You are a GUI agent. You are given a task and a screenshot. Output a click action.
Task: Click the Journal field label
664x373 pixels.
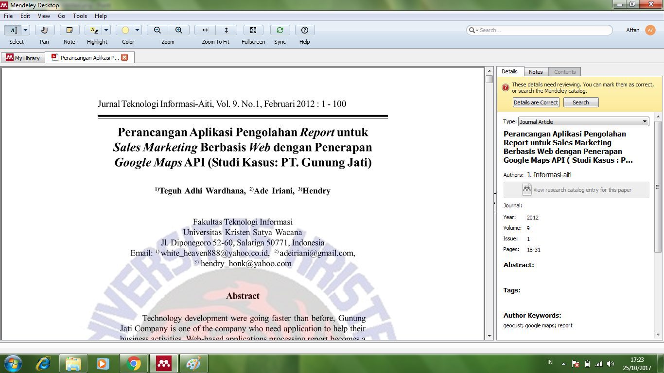coord(513,205)
